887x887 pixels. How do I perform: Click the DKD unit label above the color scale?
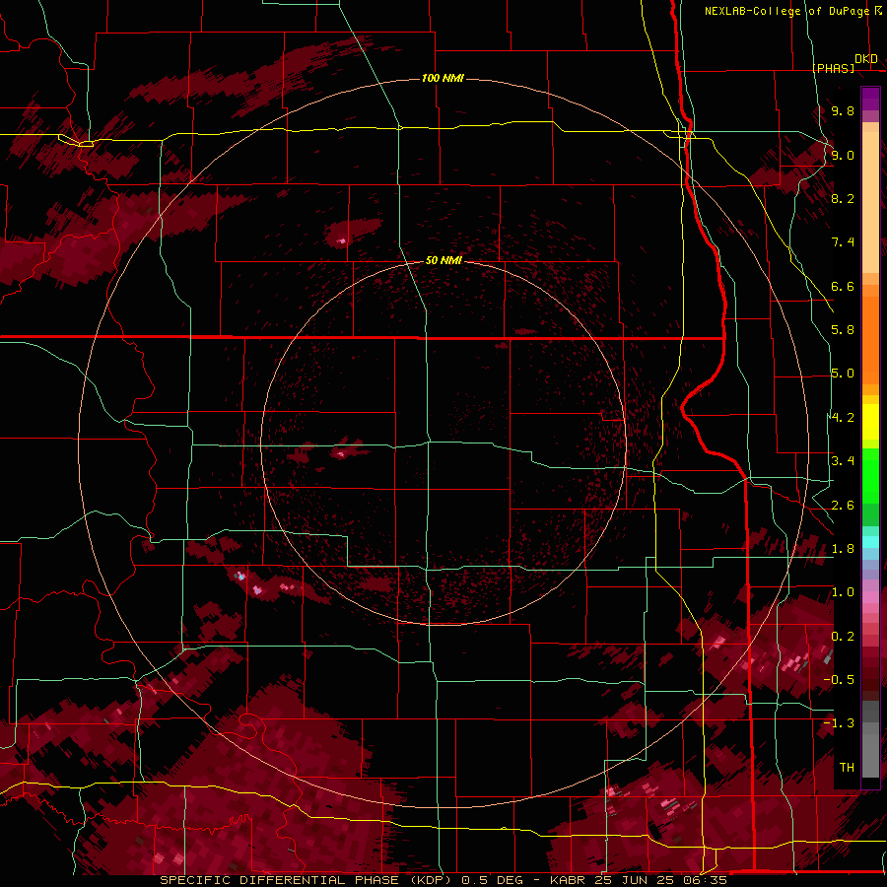(866, 59)
